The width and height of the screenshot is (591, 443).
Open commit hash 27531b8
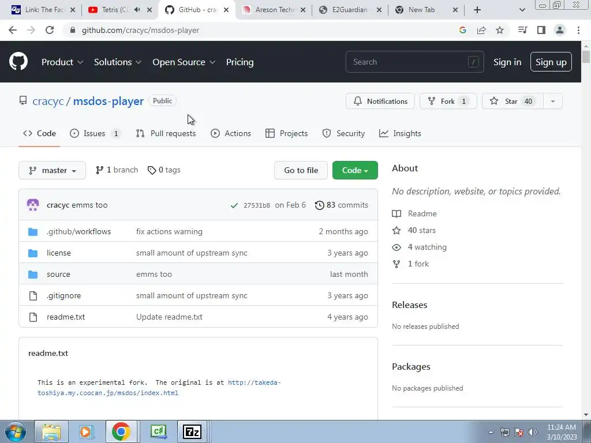[257, 205]
